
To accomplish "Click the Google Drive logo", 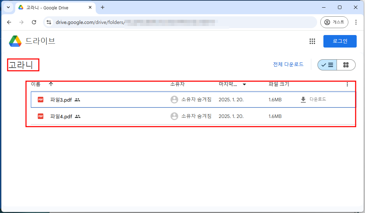I will click(x=15, y=41).
